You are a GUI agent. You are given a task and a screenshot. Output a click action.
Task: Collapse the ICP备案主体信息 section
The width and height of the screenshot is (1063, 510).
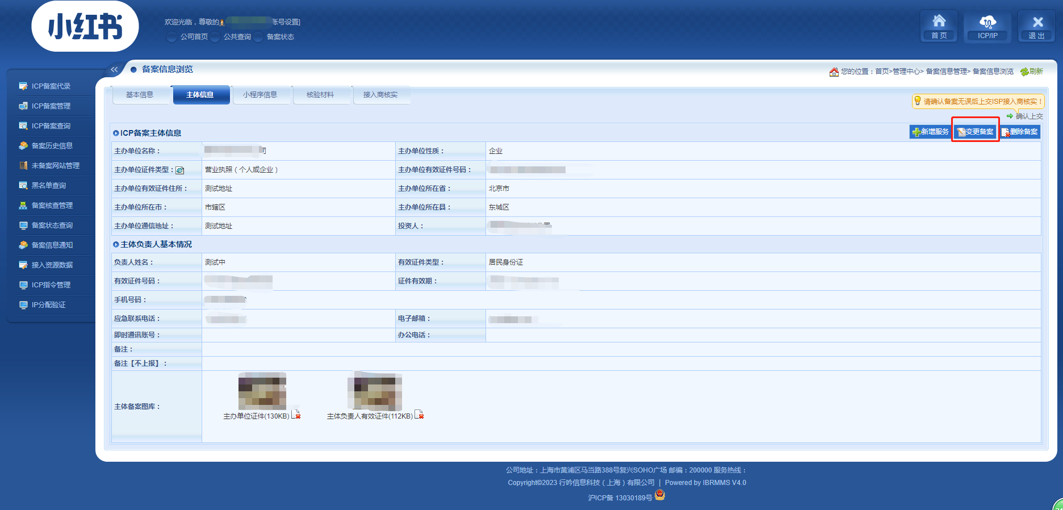coord(116,133)
